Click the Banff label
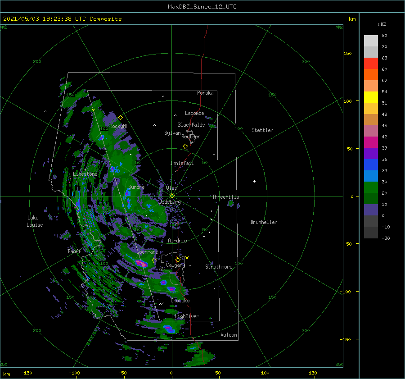The image size is (405, 379). 74,251
